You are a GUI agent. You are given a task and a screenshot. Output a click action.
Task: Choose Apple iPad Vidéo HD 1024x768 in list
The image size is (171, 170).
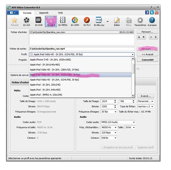pos(80,80)
